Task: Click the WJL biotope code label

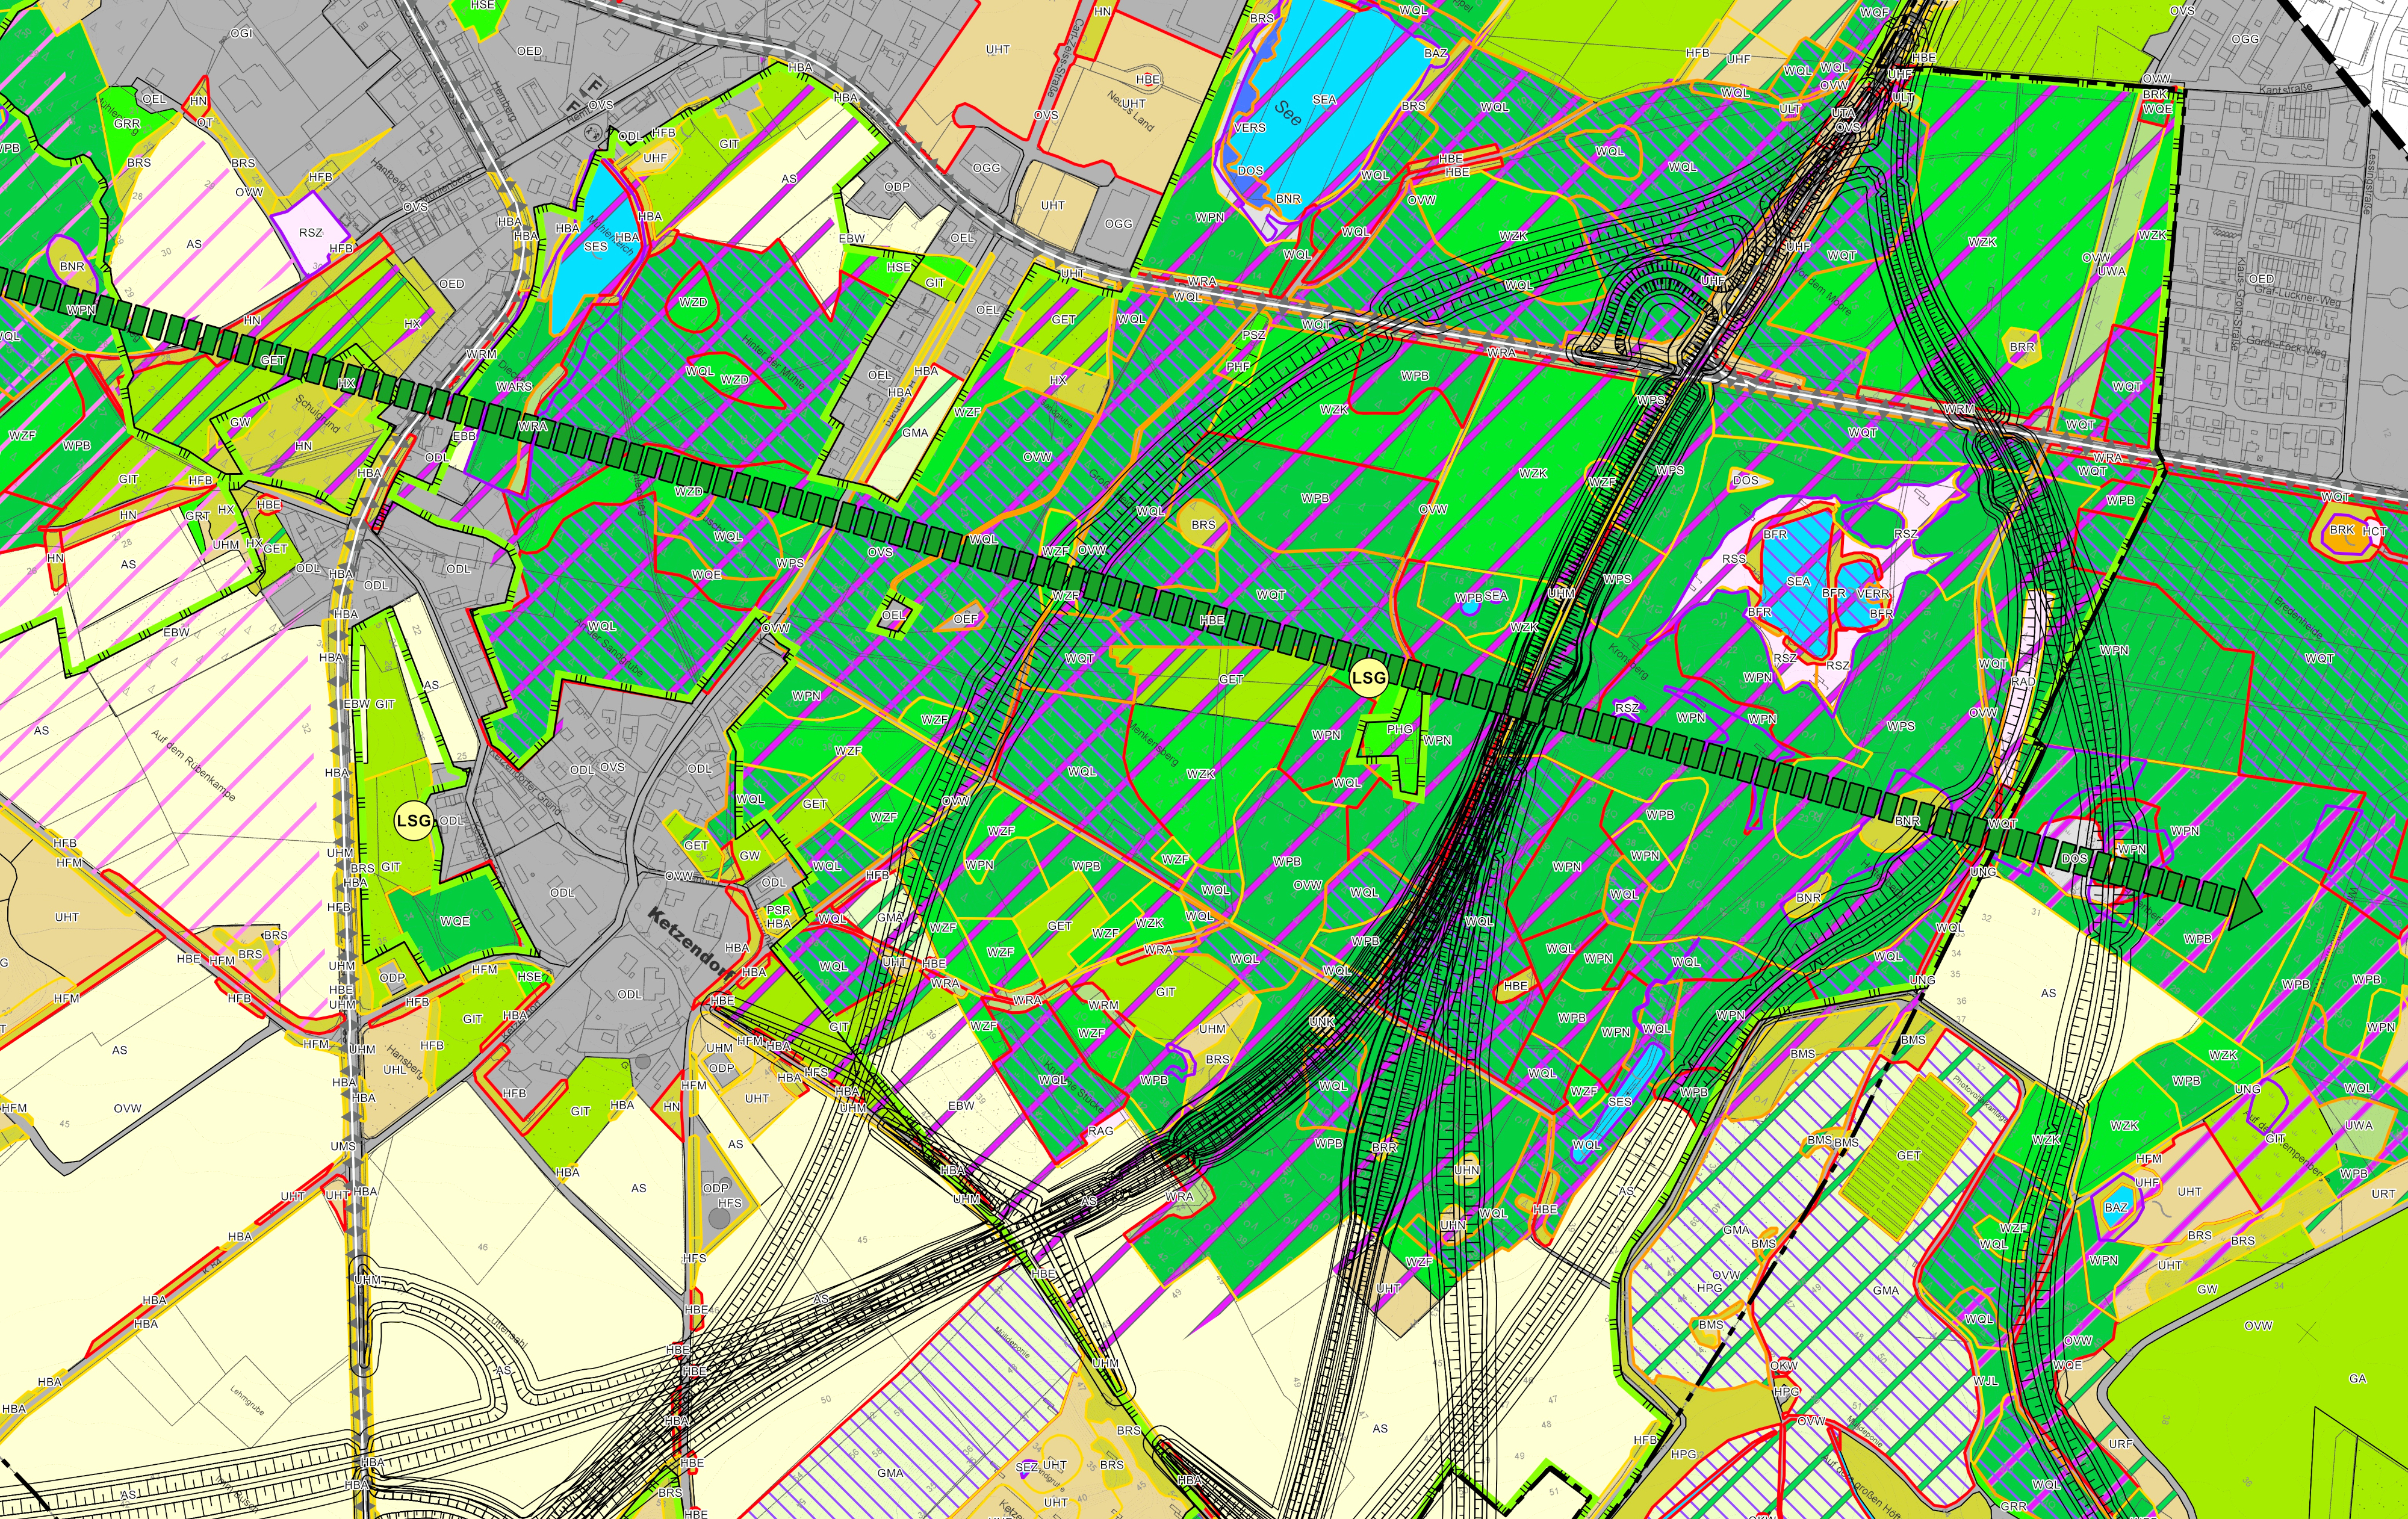Action: click(1985, 1381)
